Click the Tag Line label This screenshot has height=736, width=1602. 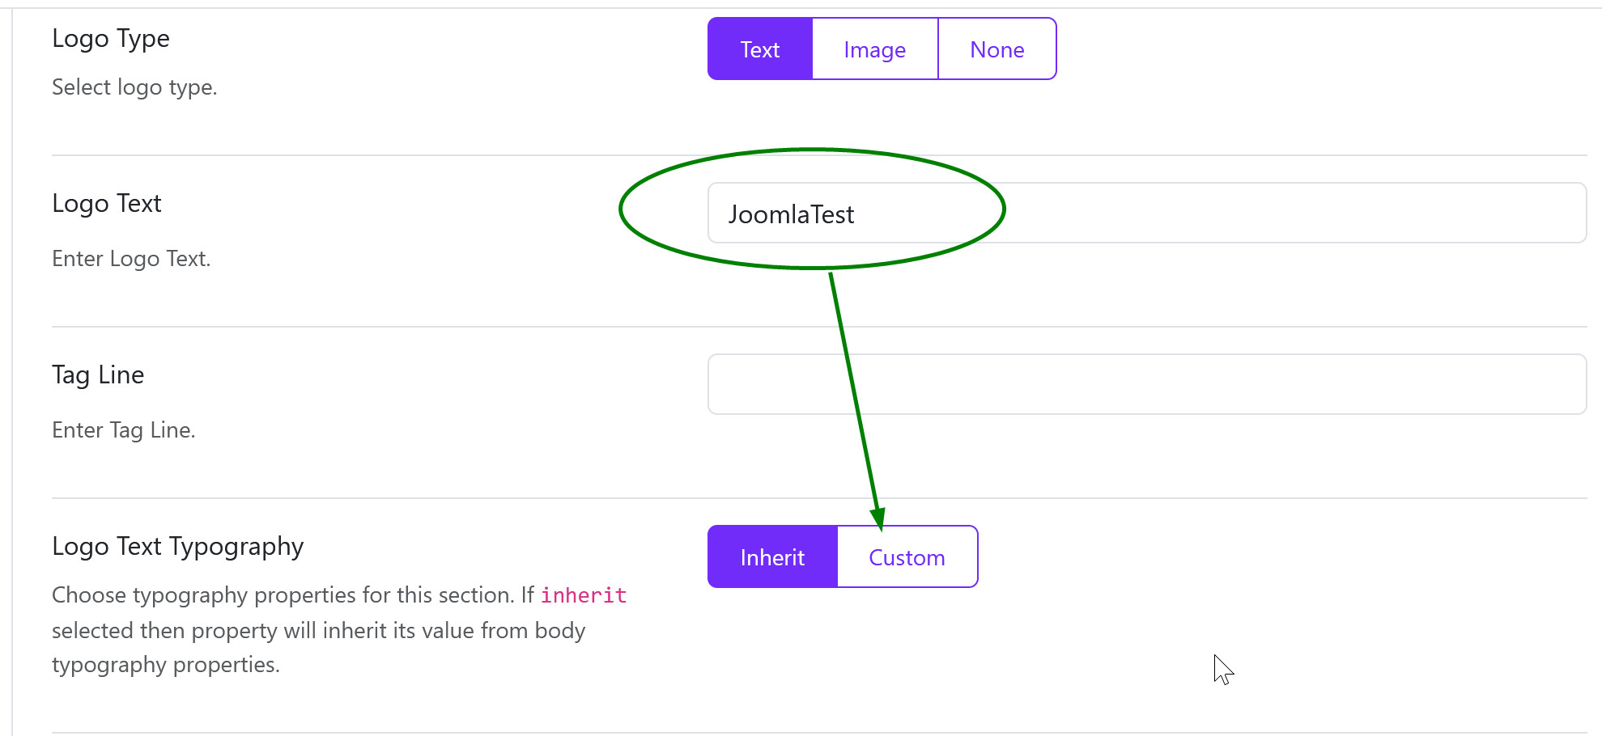(97, 374)
